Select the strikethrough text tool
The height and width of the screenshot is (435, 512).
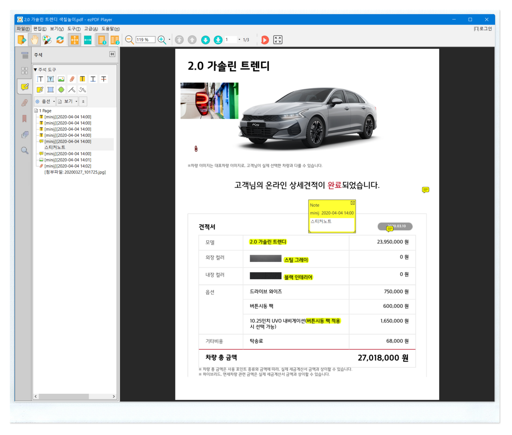104,79
